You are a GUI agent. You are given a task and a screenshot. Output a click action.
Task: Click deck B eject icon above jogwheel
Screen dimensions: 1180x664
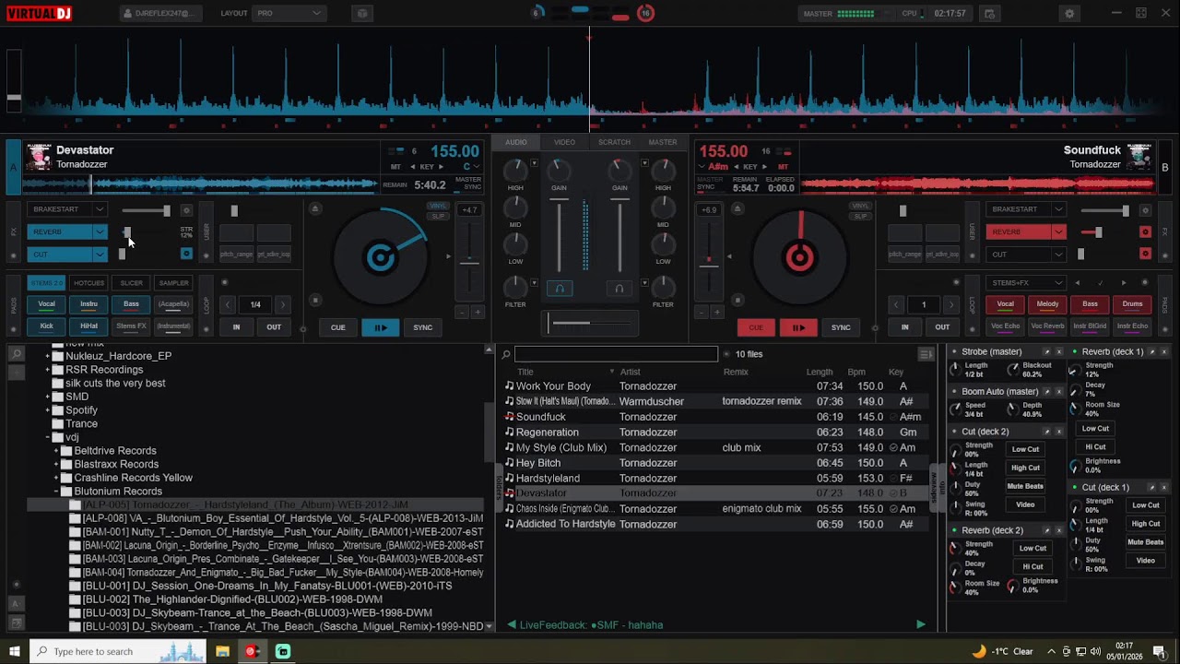pos(737,209)
